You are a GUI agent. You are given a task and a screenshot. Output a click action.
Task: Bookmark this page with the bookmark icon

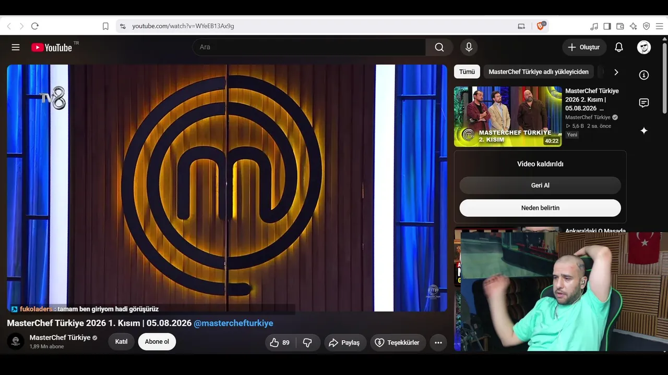(x=105, y=26)
